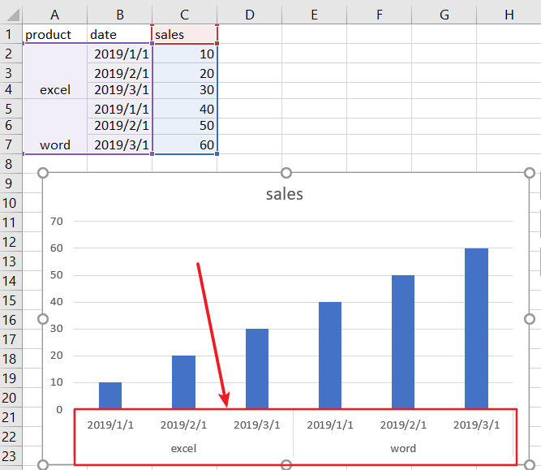Click the chart's top-left resize handle
The image size is (541, 470).
pos(43,173)
